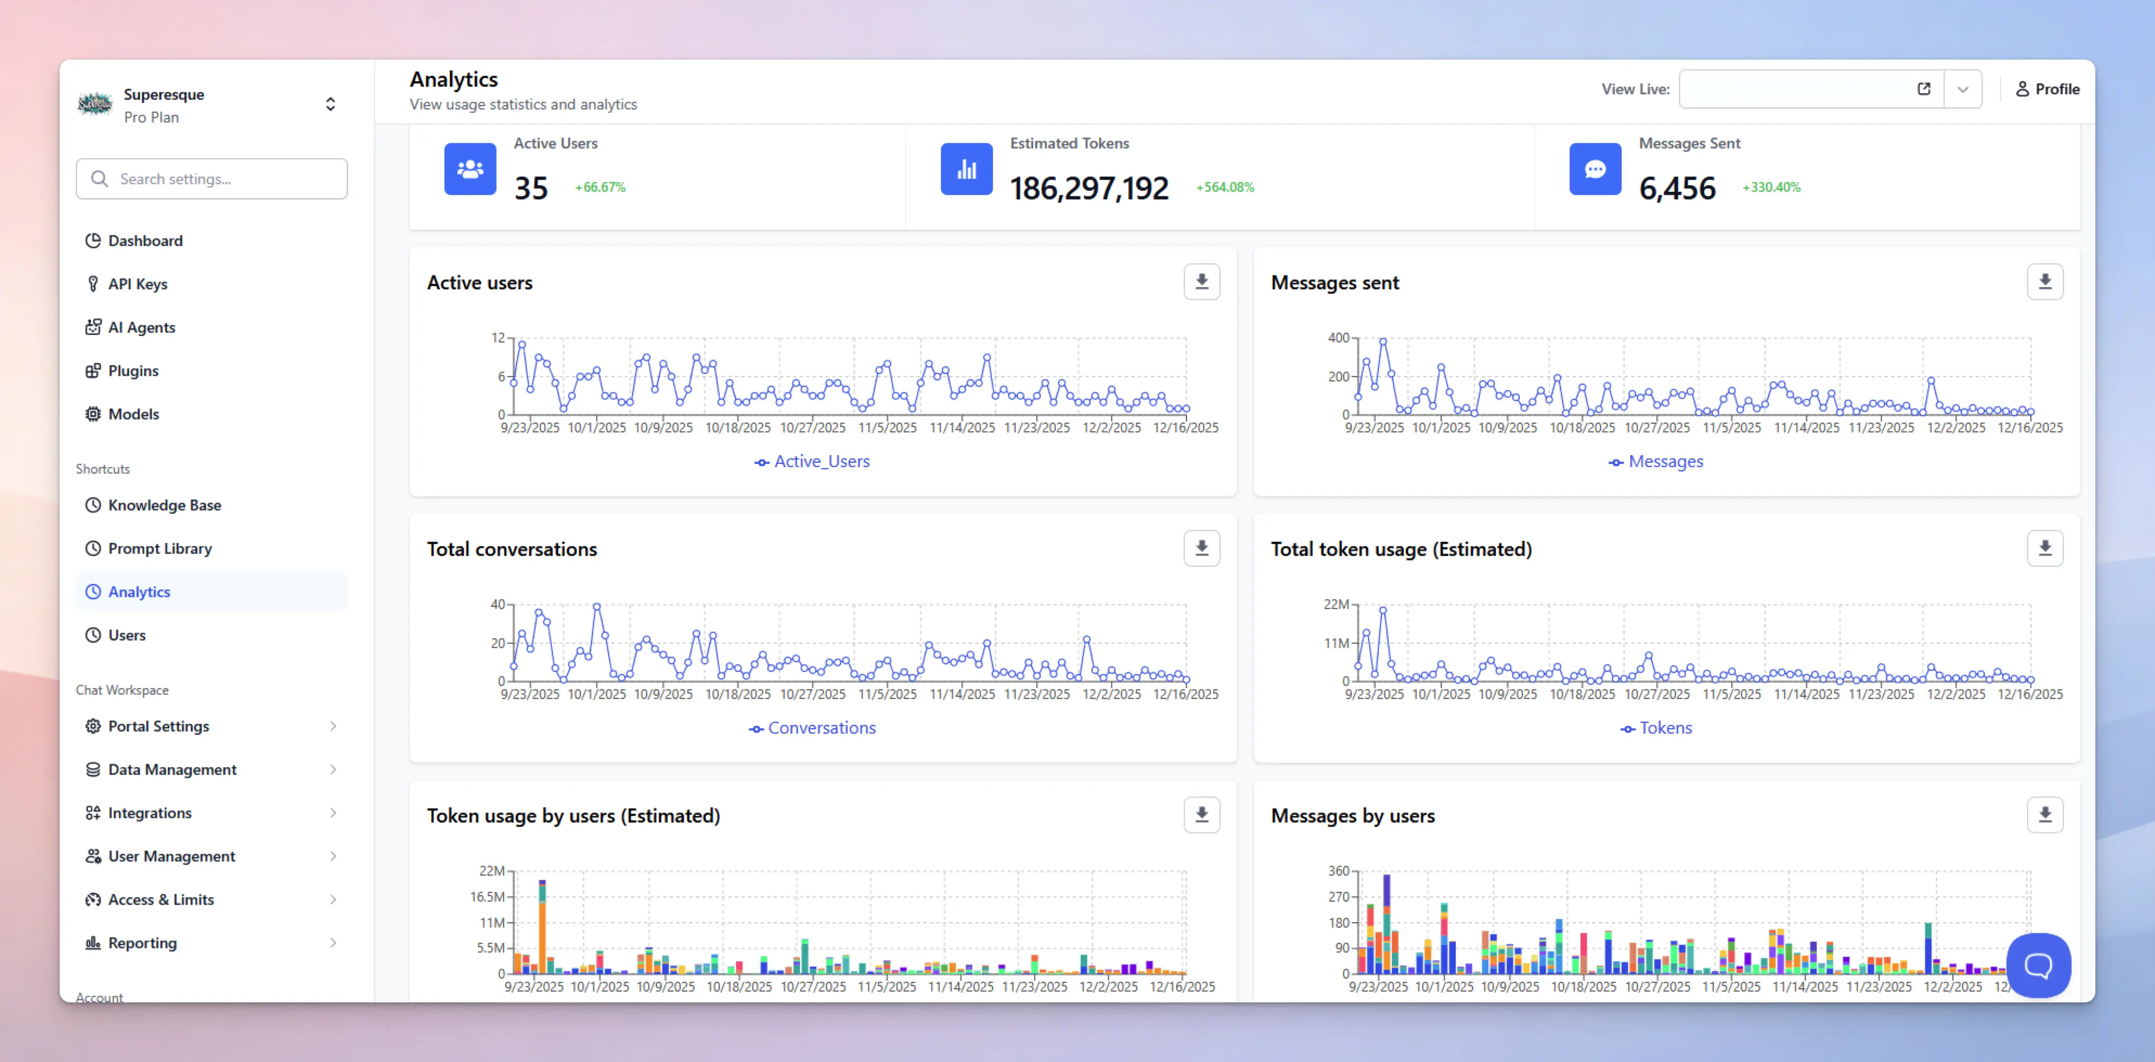
Task: Click the Search settings field
Action: 211,178
